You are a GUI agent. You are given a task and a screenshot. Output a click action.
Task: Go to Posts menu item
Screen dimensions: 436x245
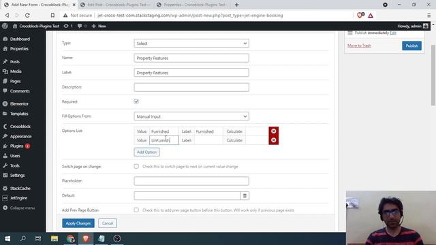[15, 62]
